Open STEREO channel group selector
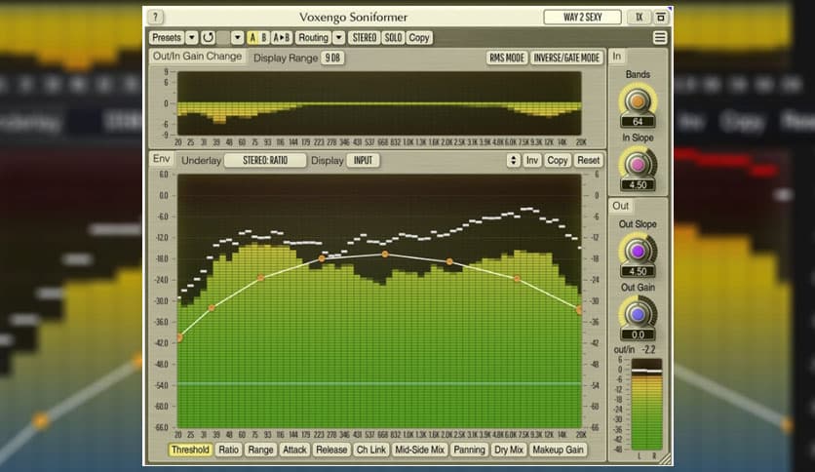815x472 pixels. [x=365, y=37]
